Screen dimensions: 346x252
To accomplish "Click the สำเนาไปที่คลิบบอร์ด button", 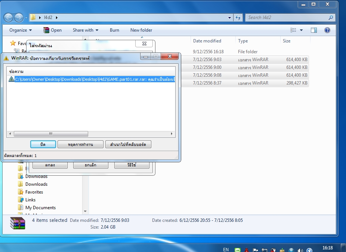I will pos(128,144).
